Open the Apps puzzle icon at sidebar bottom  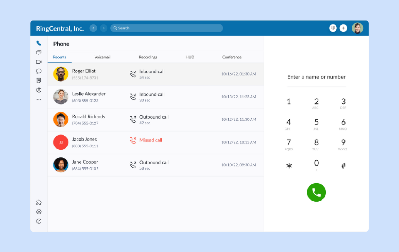pos(39,202)
